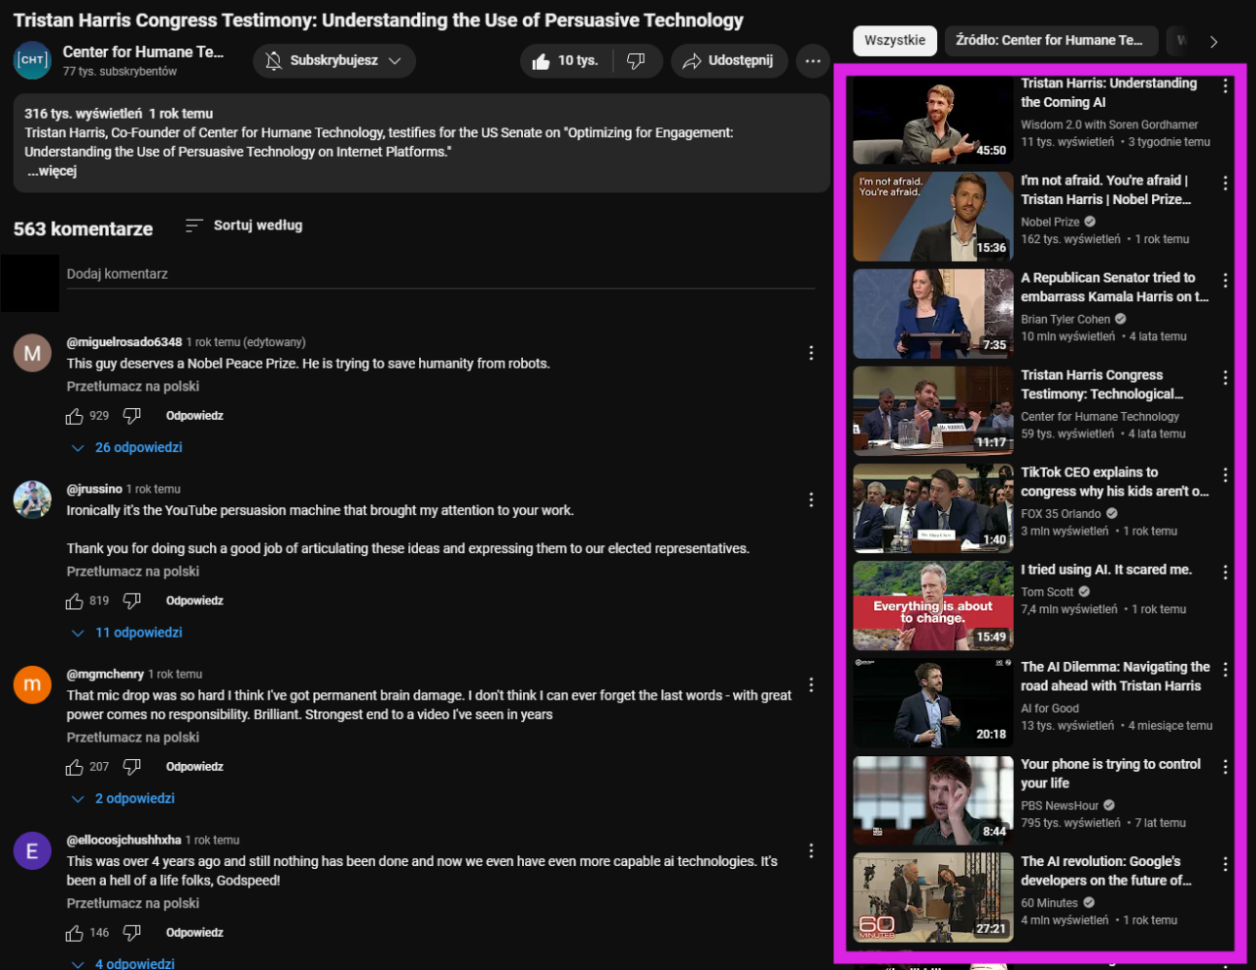Dislike the video with thumbs-down icon
The height and width of the screenshot is (970, 1256).
pos(637,61)
